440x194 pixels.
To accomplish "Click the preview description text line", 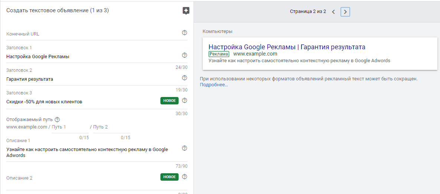I will 299,60.
